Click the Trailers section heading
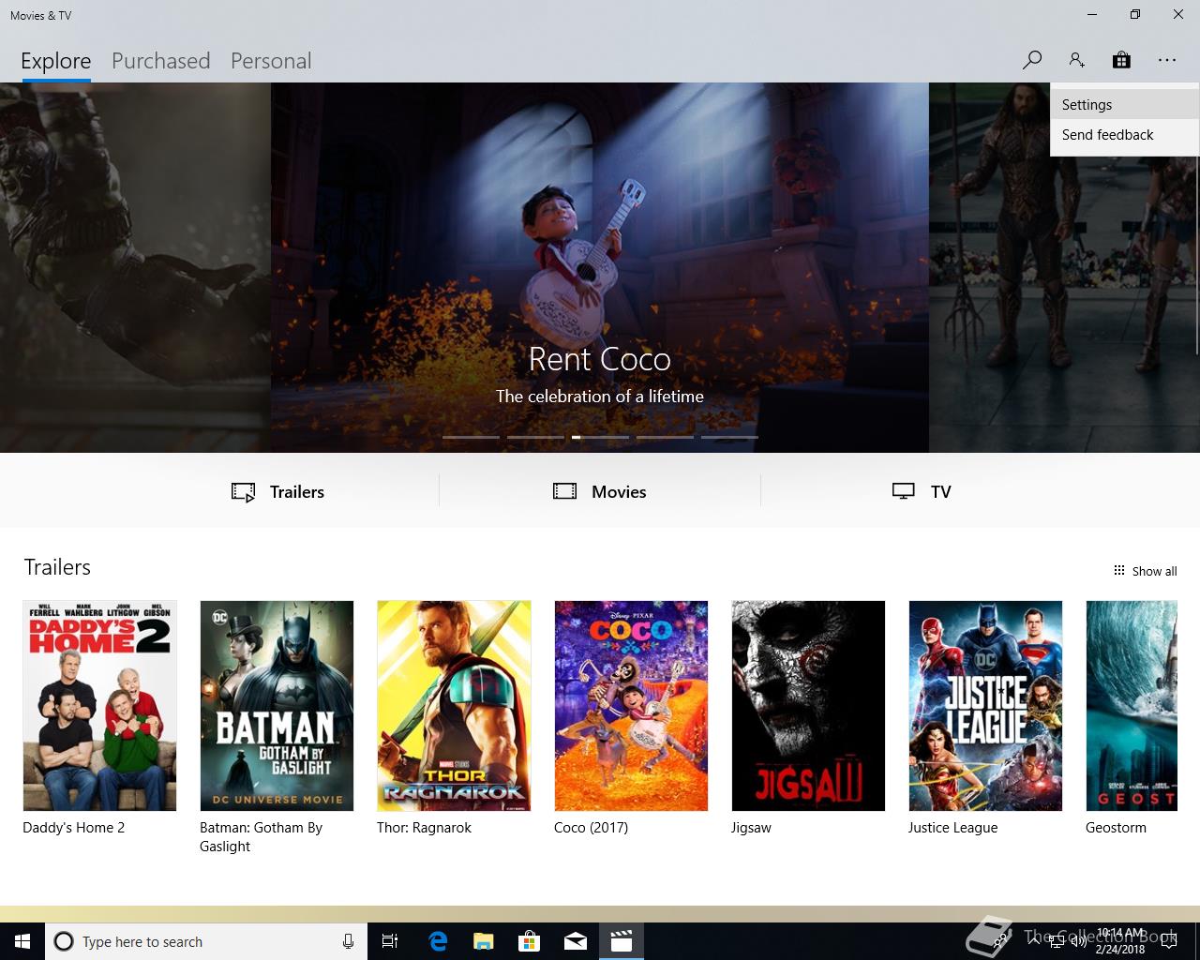The image size is (1200, 960). pyautogui.click(x=57, y=567)
